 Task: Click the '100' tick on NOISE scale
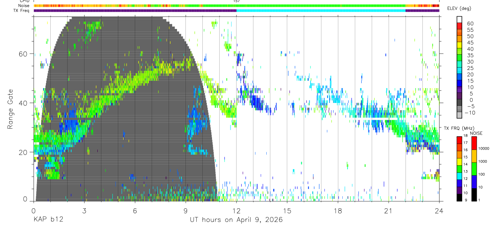coord(482,175)
